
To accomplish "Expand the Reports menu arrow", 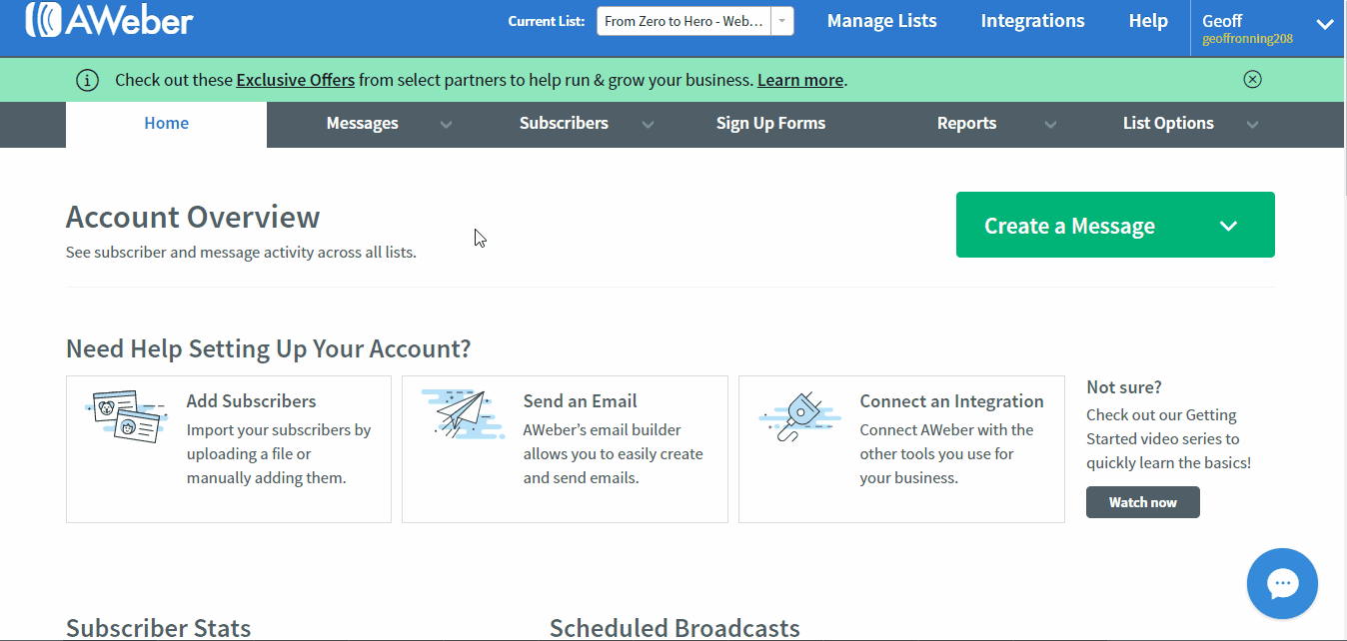I will tap(1050, 125).
